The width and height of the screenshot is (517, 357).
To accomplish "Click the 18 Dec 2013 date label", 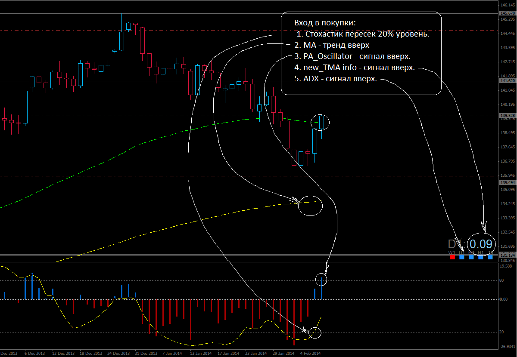I will click(90, 354).
